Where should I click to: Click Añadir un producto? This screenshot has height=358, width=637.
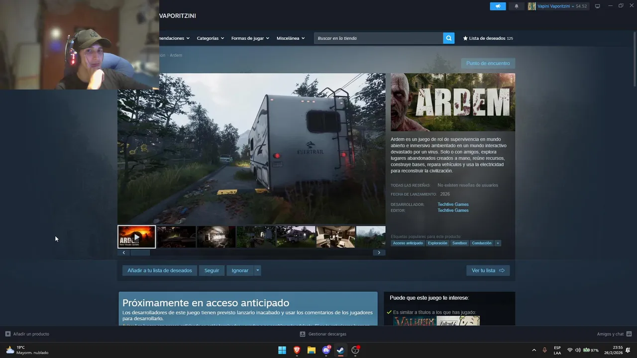[x=27, y=334]
